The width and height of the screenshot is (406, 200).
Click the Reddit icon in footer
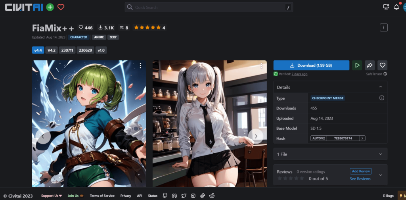pyautogui.click(x=212, y=196)
